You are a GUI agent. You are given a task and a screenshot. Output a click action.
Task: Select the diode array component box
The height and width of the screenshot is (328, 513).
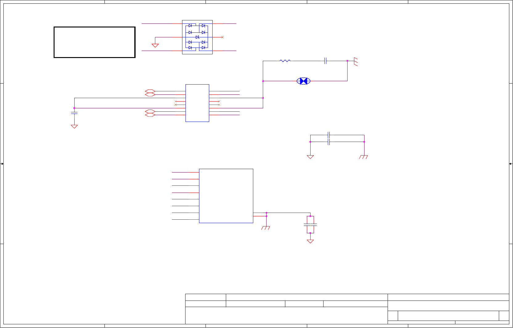(x=197, y=37)
